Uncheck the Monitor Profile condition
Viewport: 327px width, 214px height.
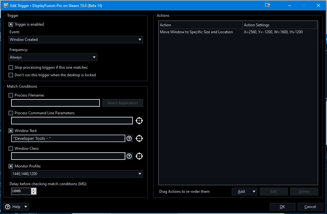click(x=11, y=166)
